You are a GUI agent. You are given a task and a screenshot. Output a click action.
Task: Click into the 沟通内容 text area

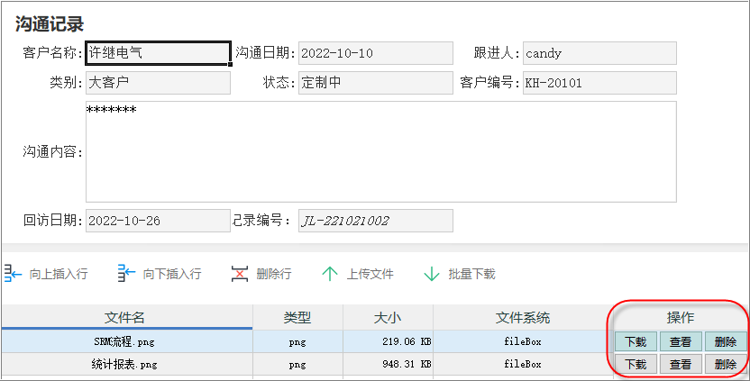coord(381,151)
